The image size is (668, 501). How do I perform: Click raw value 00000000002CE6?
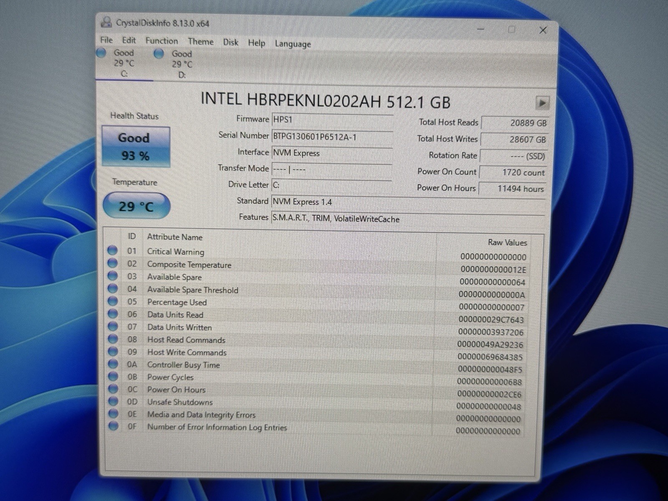[489, 394]
